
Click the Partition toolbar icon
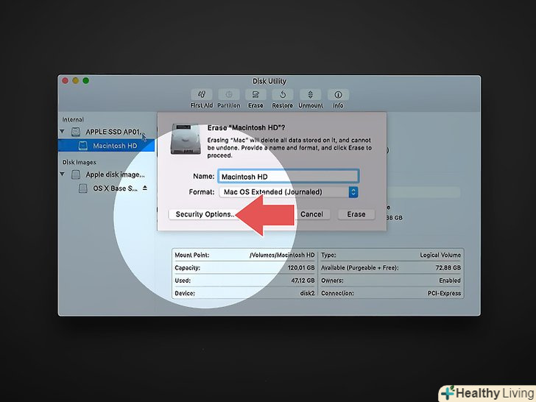click(229, 95)
